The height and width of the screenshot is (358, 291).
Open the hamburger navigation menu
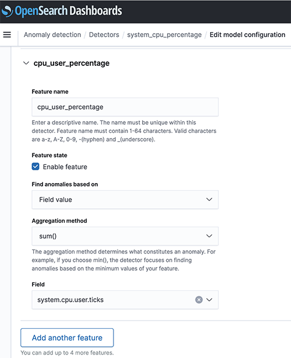7,35
